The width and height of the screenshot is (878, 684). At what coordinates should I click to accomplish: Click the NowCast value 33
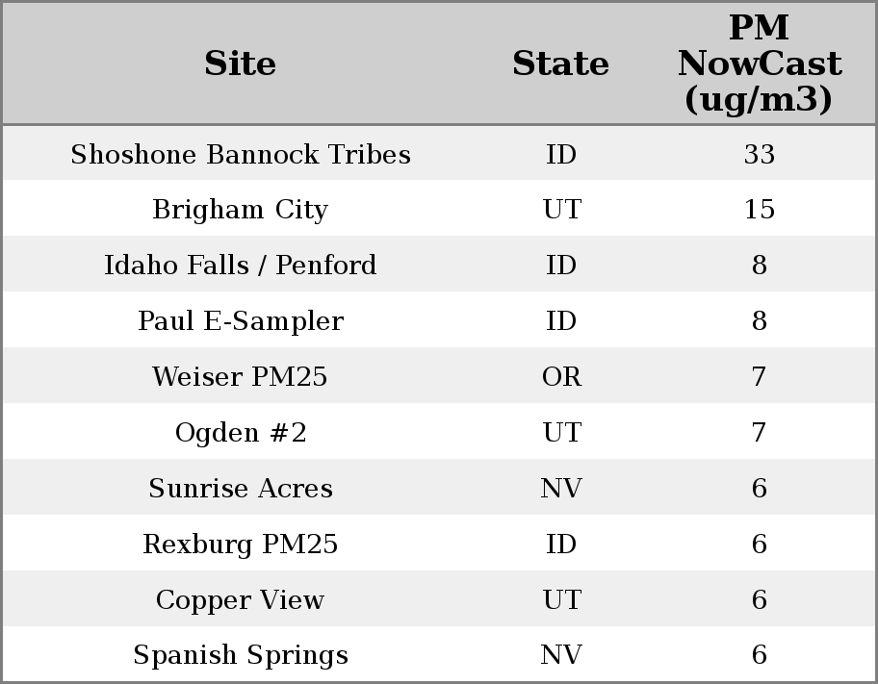759,155
